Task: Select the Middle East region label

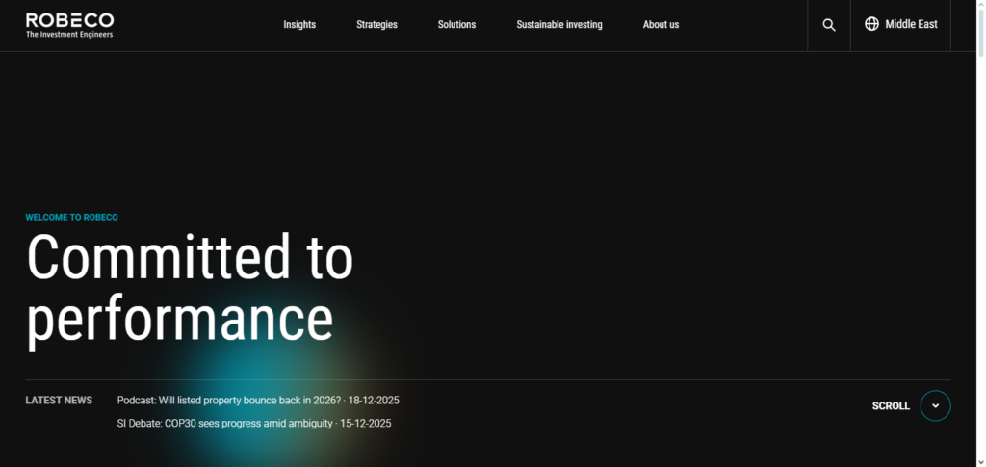Action: click(911, 24)
